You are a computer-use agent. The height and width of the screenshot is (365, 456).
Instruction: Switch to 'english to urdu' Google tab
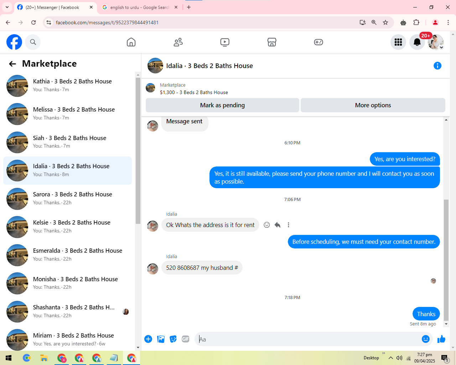tap(139, 7)
